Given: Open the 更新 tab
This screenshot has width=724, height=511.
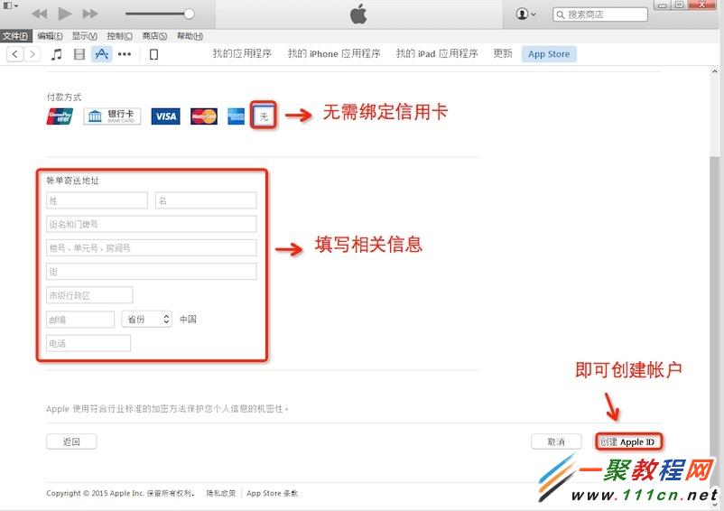Looking at the screenshot, I should point(502,54).
